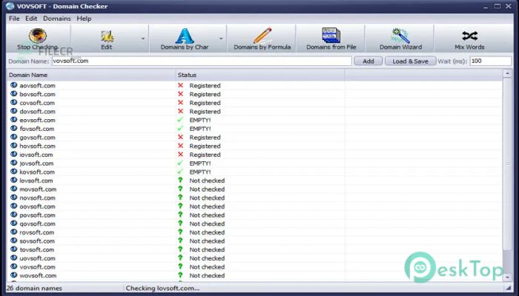Screen dimensions: 519x296
Task: Click the green check icon for kovsoft.com
Action: click(x=180, y=172)
